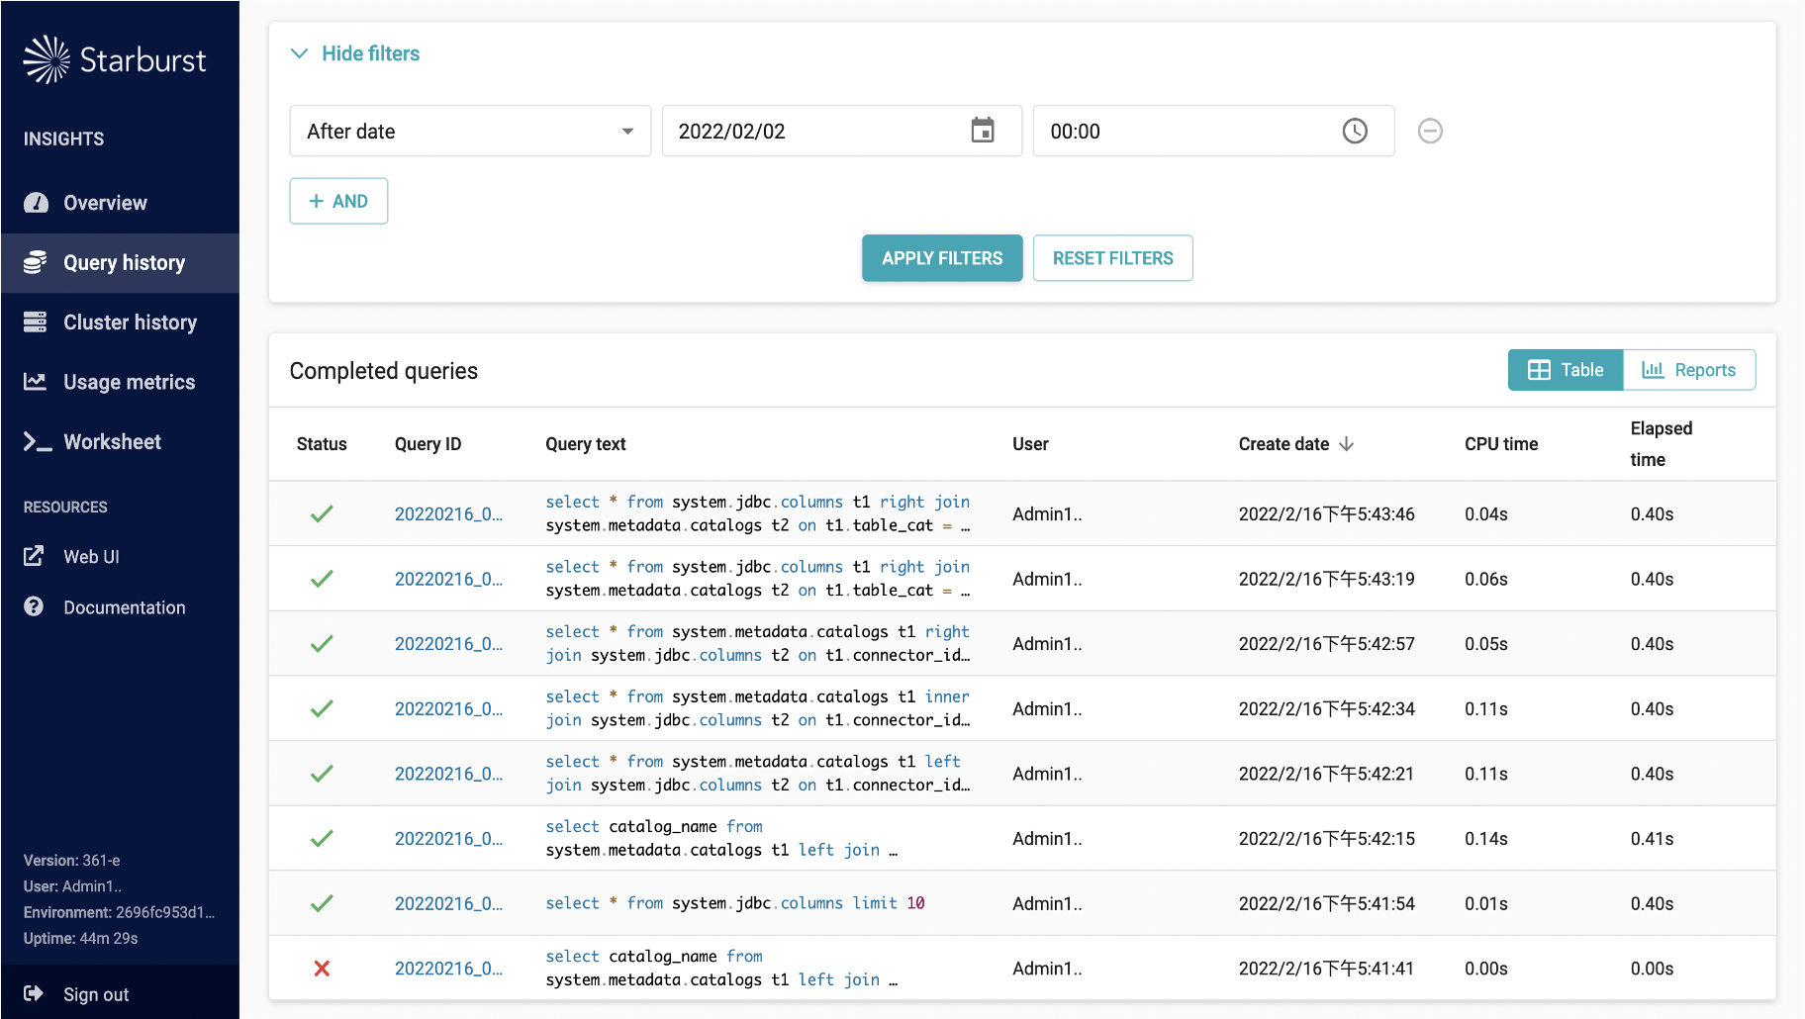Click the Elapsed time column header

[x=1662, y=444]
